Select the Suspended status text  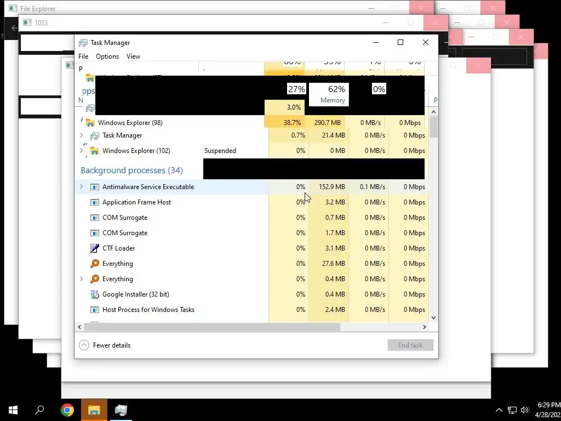[x=220, y=151]
